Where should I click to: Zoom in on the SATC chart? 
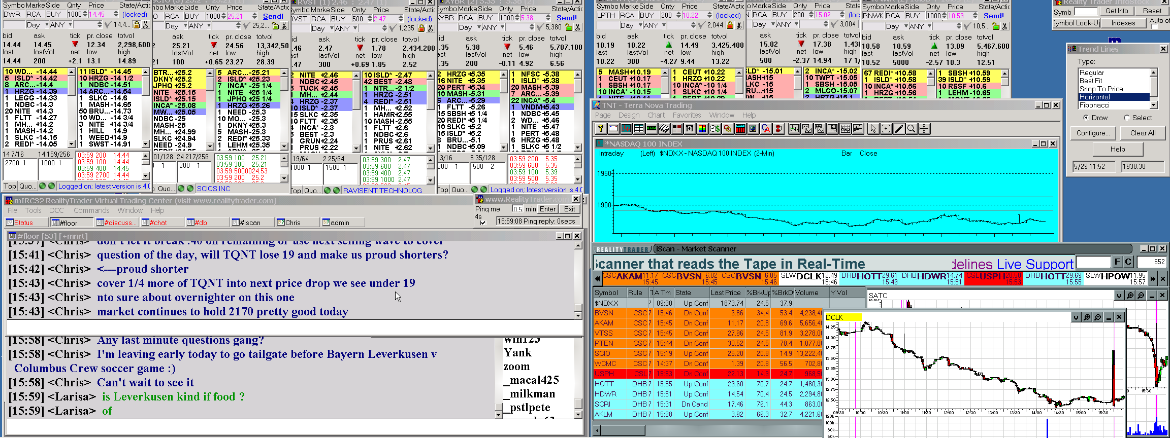click(1130, 296)
